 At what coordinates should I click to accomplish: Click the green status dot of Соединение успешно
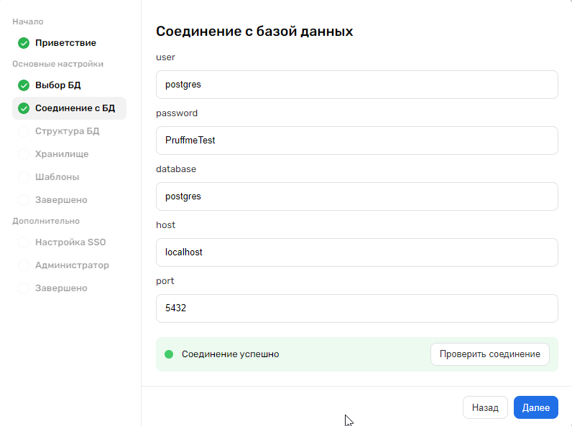[169, 354]
